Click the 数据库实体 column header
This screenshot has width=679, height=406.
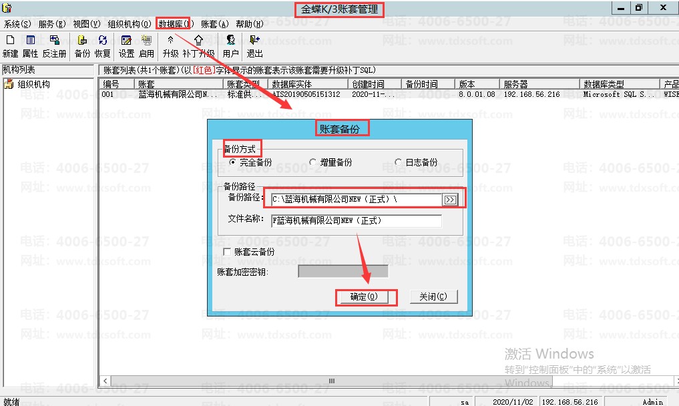pos(308,84)
